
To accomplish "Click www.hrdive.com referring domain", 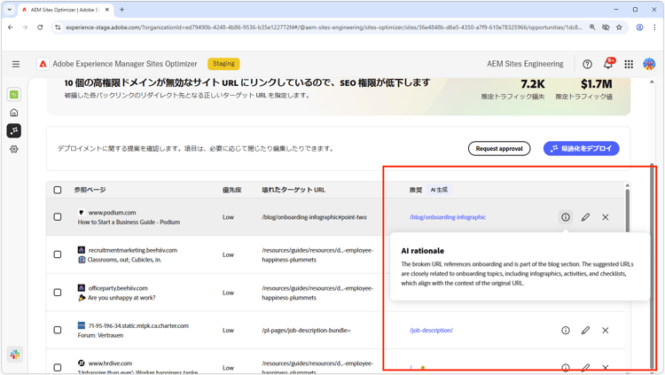I will point(110,363).
